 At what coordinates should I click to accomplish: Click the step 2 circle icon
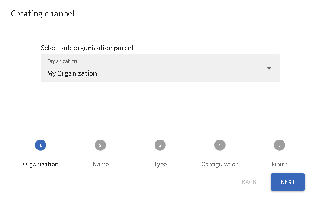(100, 146)
